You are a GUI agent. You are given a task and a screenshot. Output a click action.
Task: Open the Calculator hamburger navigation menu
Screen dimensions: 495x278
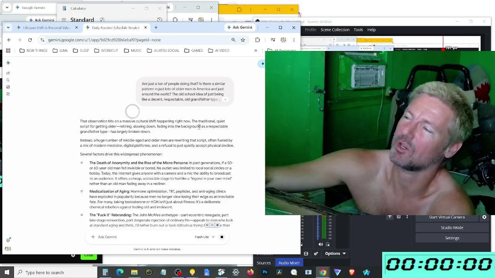click(64, 20)
